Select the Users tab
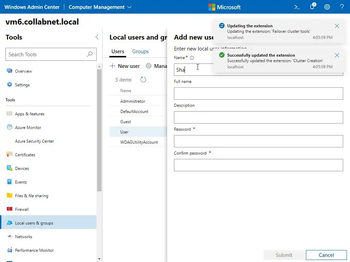The width and height of the screenshot is (350, 262). point(118,52)
